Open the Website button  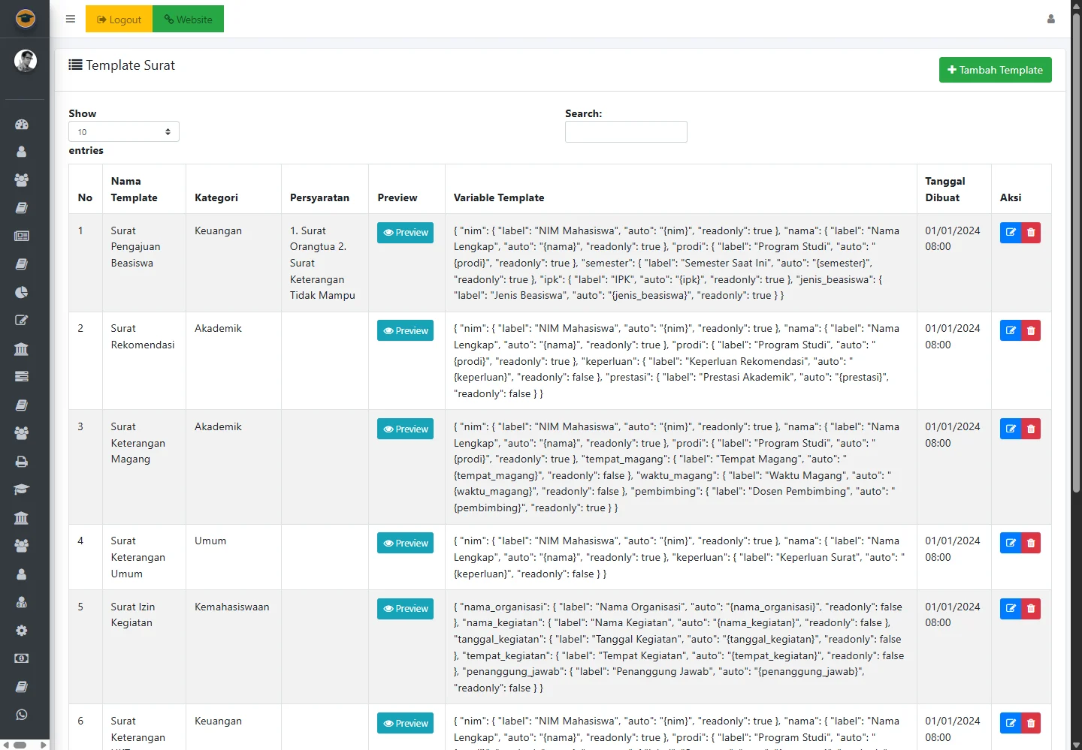click(188, 20)
